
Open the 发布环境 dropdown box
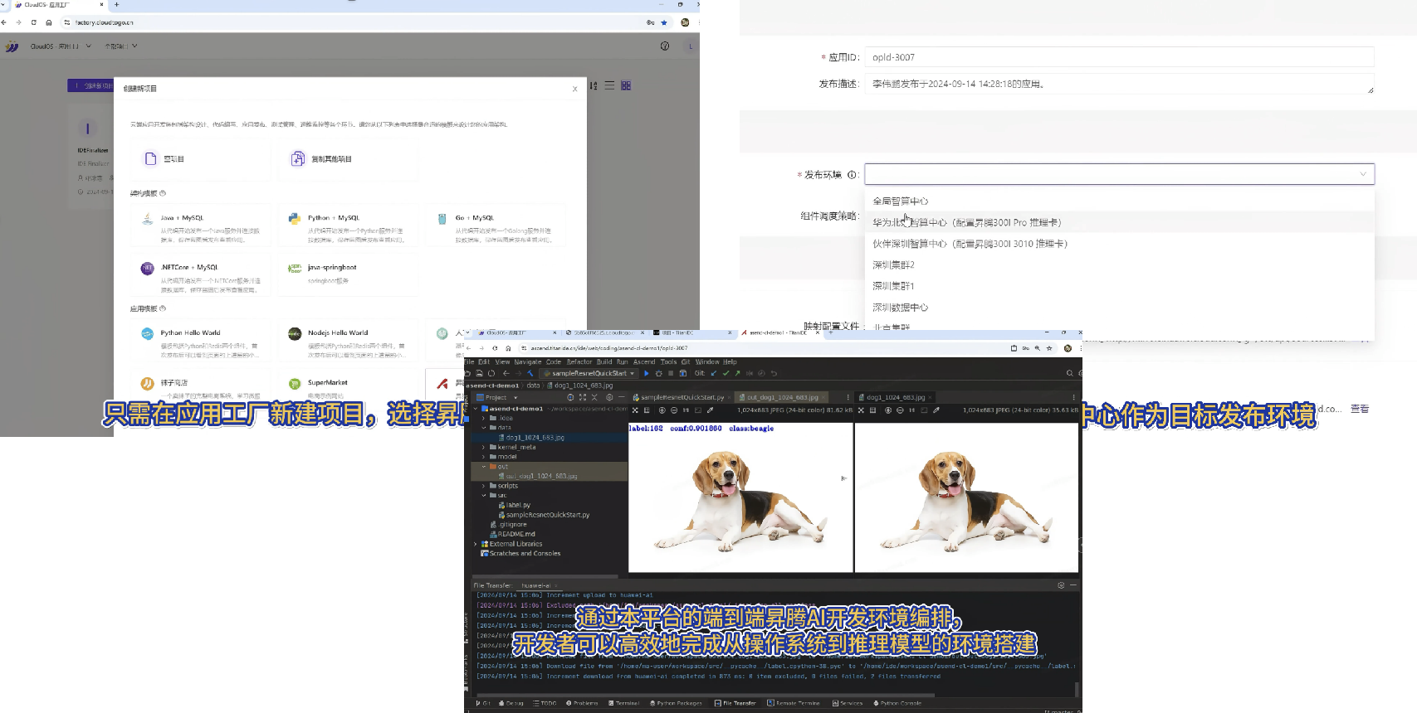point(1119,174)
